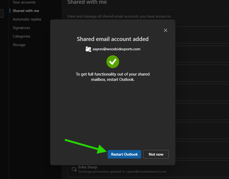Switch to Categories settings
Screen dimensions: 229x179
(x=21, y=36)
